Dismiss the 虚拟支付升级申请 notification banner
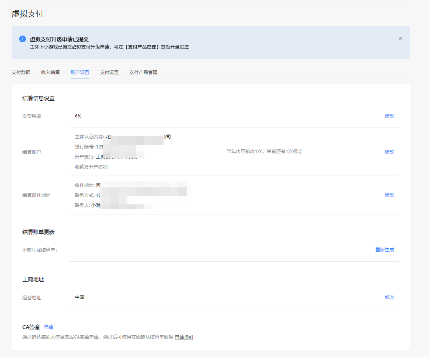Screen dimensions: 430x357 (400, 38)
